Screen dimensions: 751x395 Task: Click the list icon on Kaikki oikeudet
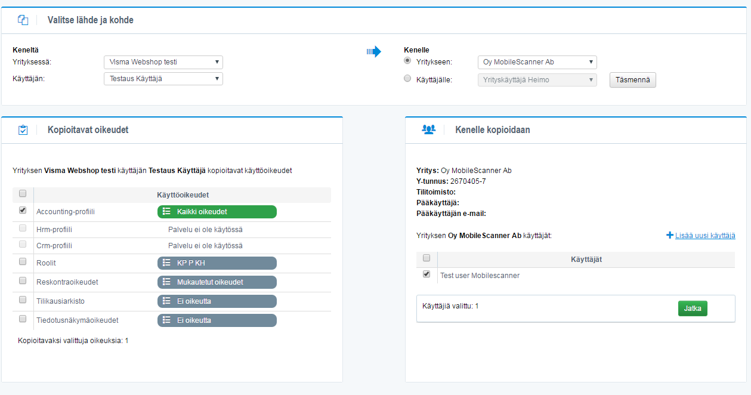pos(167,212)
